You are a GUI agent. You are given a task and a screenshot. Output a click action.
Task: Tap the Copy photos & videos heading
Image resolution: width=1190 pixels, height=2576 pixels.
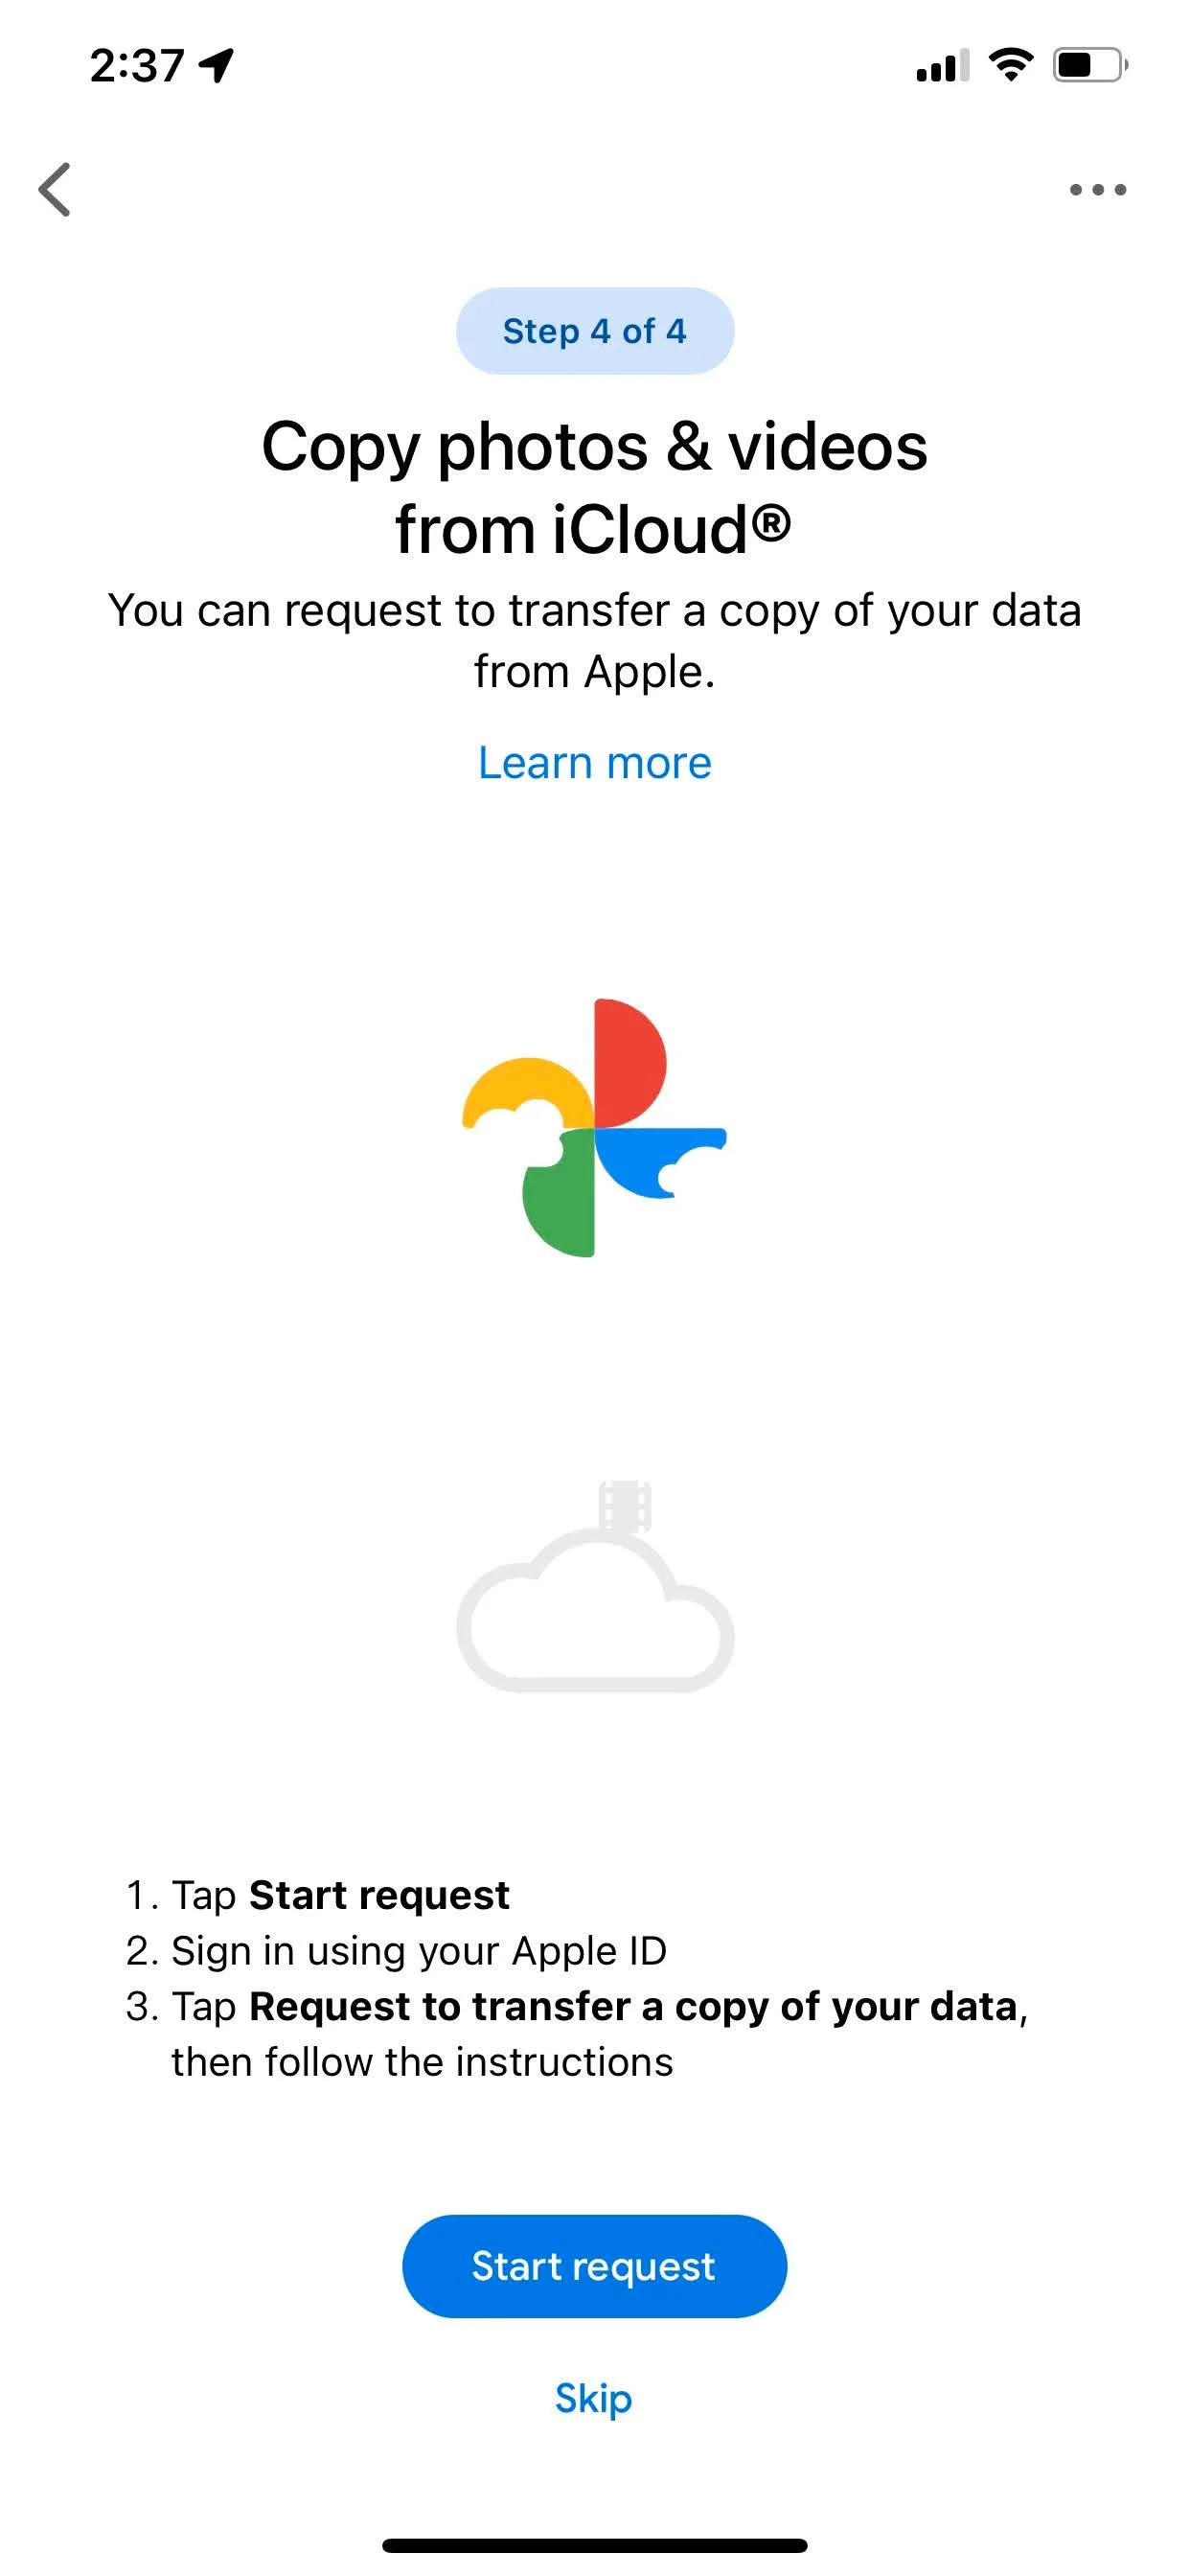[594, 487]
